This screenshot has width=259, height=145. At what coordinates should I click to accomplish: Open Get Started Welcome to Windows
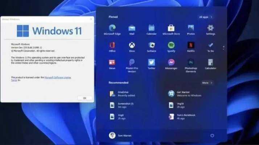[185, 94]
